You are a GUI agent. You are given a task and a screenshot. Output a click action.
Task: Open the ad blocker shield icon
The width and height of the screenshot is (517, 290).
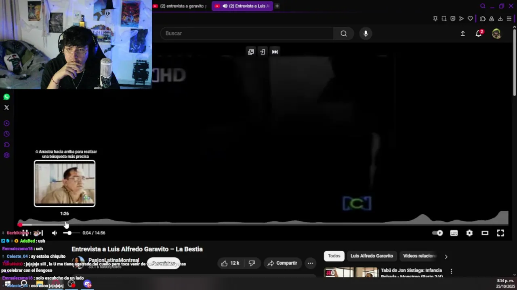453,19
